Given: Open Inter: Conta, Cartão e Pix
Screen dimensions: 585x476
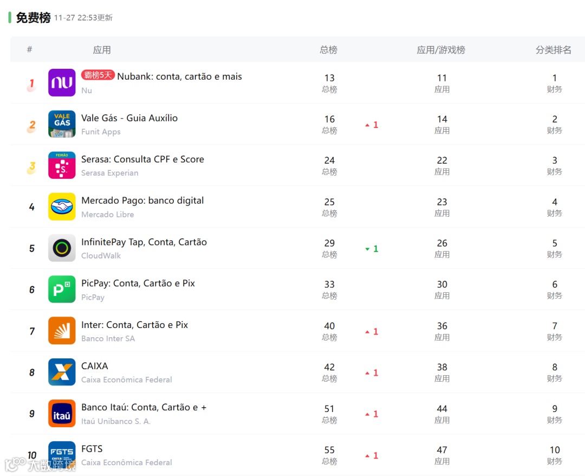Looking at the screenshot, I should 135,325.
